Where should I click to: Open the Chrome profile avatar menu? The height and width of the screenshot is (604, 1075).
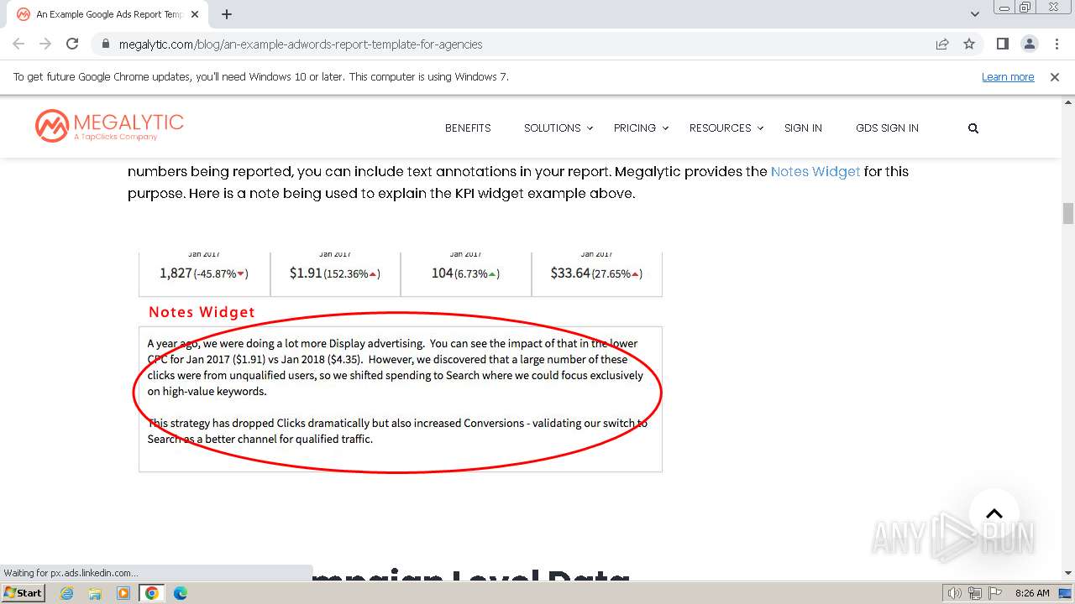click(1029, 44)
